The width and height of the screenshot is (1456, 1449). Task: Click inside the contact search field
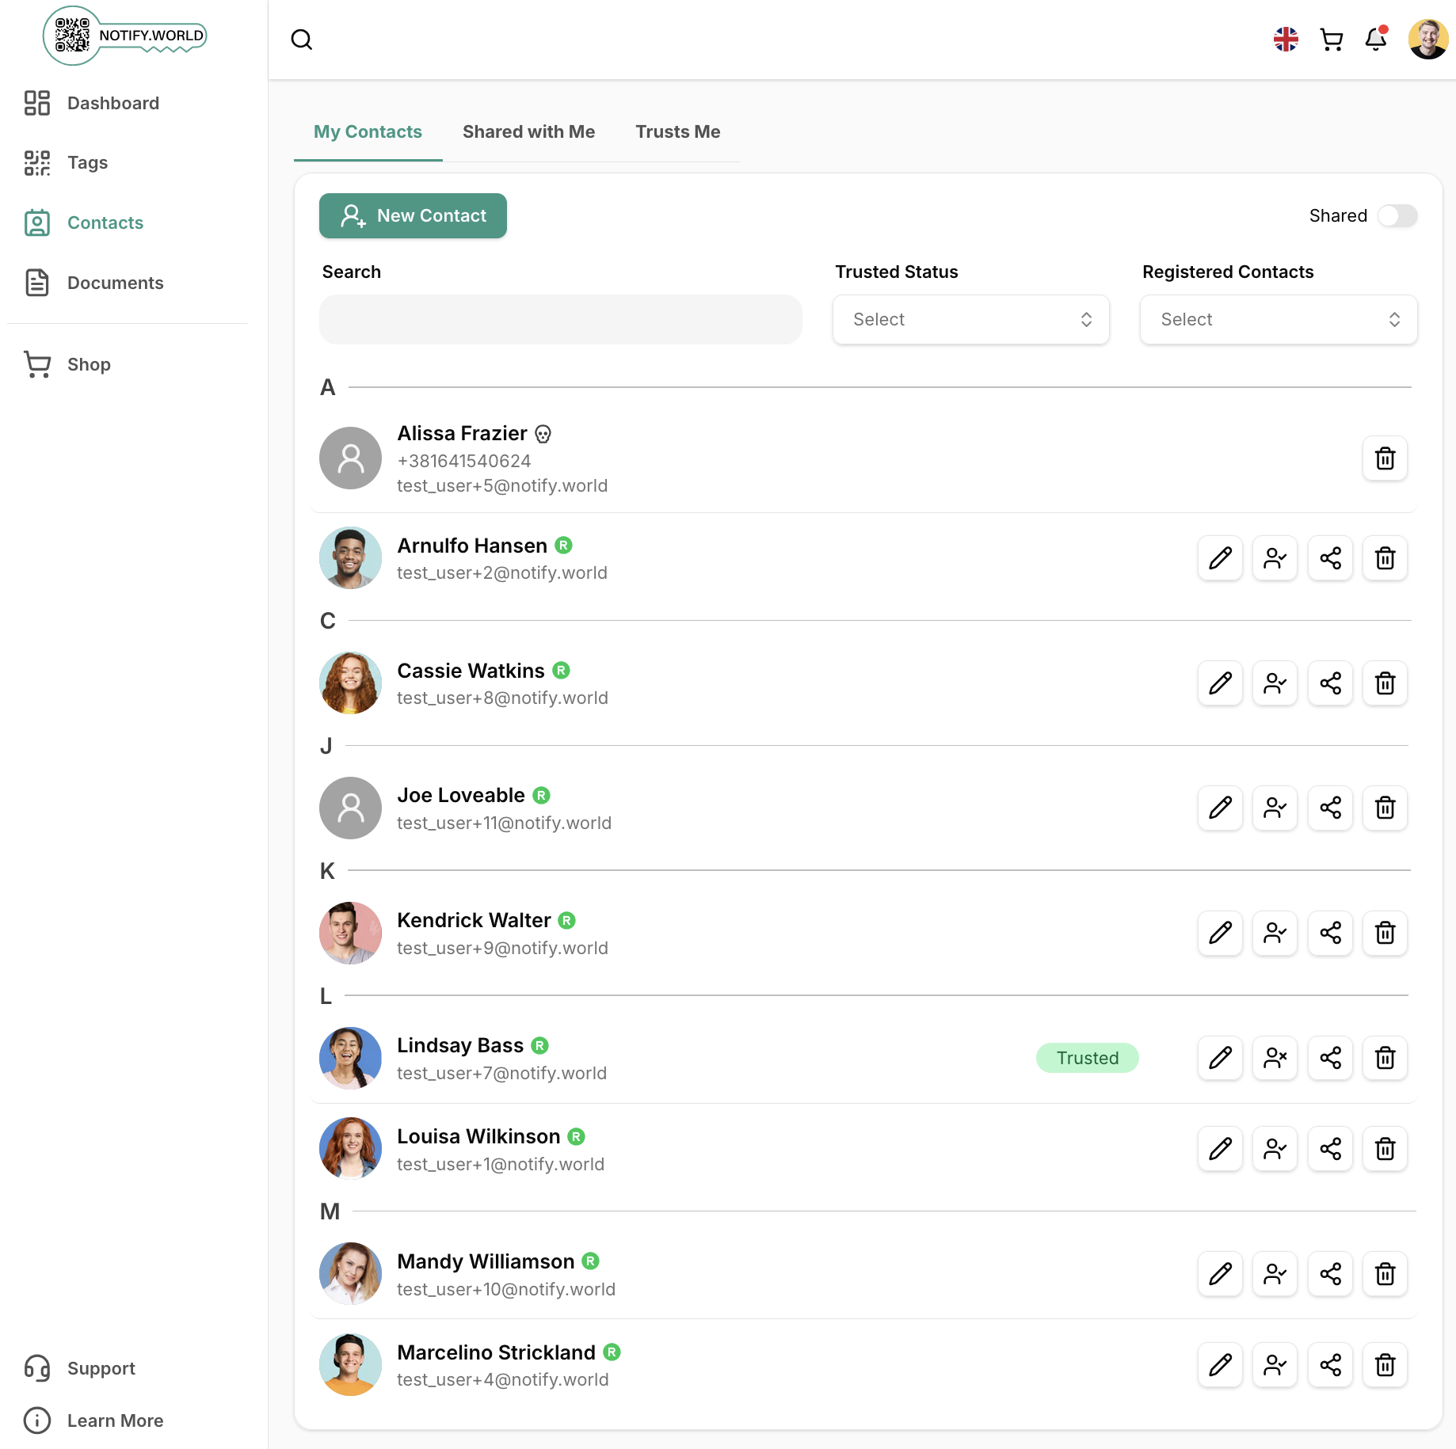[560, 319]
